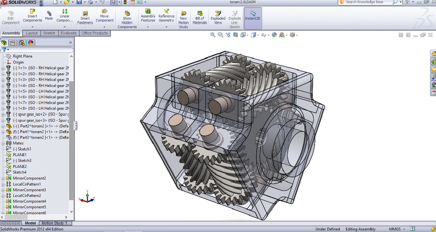This screenshot has height=232, width=436.
Task: Click the Options icon in top toolbar
Action: pos(140,2)
